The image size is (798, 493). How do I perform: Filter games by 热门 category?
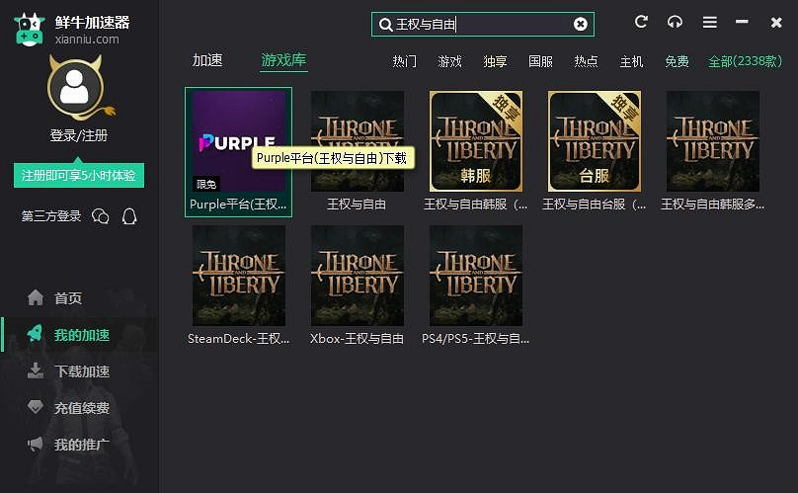405,61
